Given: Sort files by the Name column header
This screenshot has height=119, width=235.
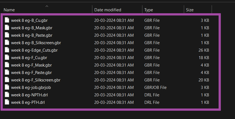Looking at the screenshot, I should point(9,10).
